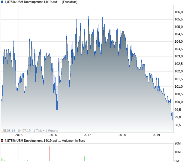Click the 2016 x-axis year label
Image resolution: width=186 pixels, height=164 pixels.
pos(53,135)
